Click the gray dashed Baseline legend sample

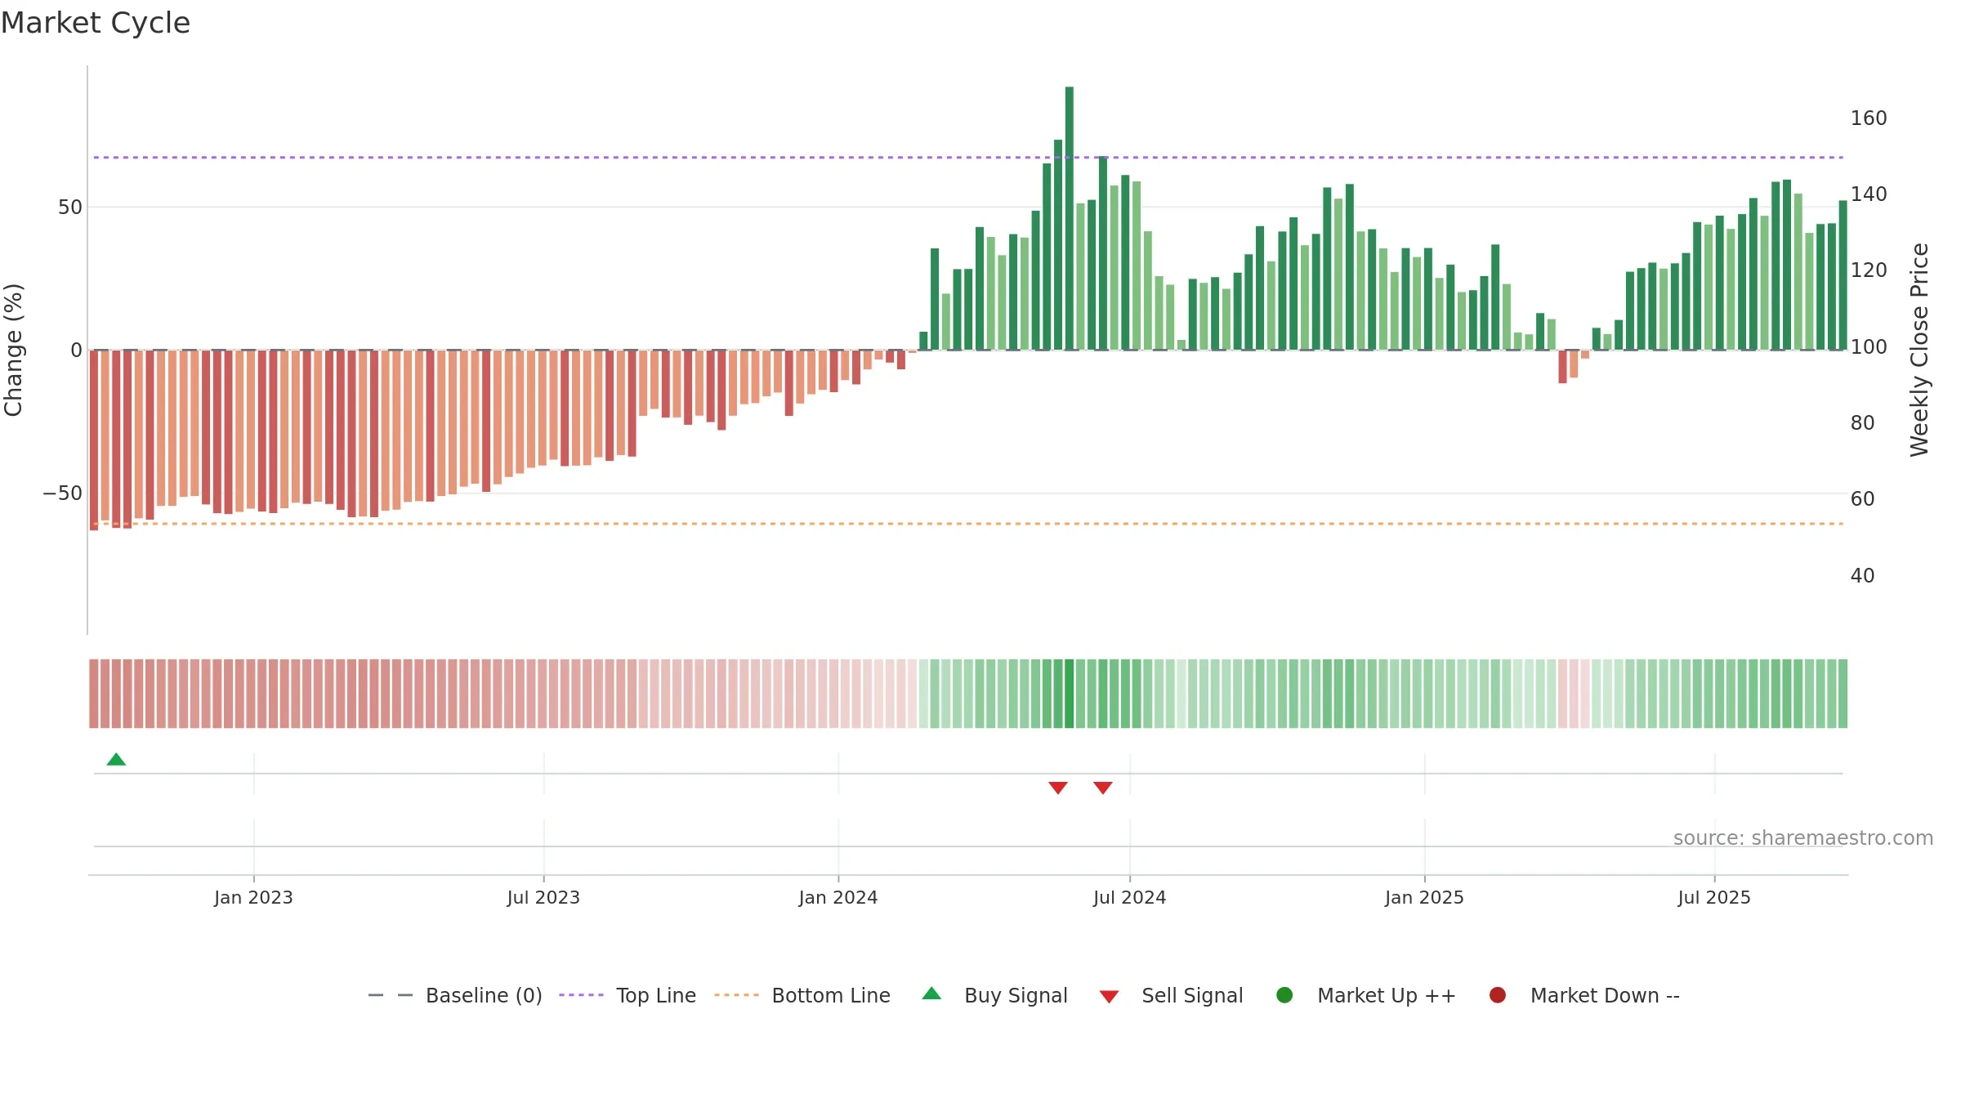click(391, 995)
